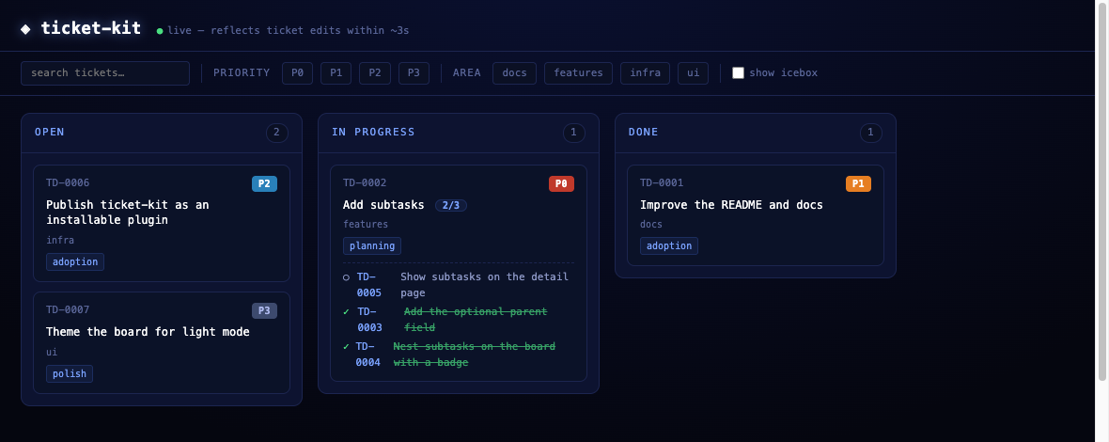The image size is (1109, 442).
Task: Click the Open column header label
Action: pyautogui.click(x=50, y=133)
